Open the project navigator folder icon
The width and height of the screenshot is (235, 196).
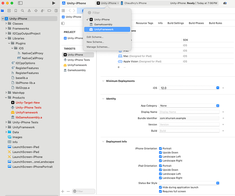2,11
